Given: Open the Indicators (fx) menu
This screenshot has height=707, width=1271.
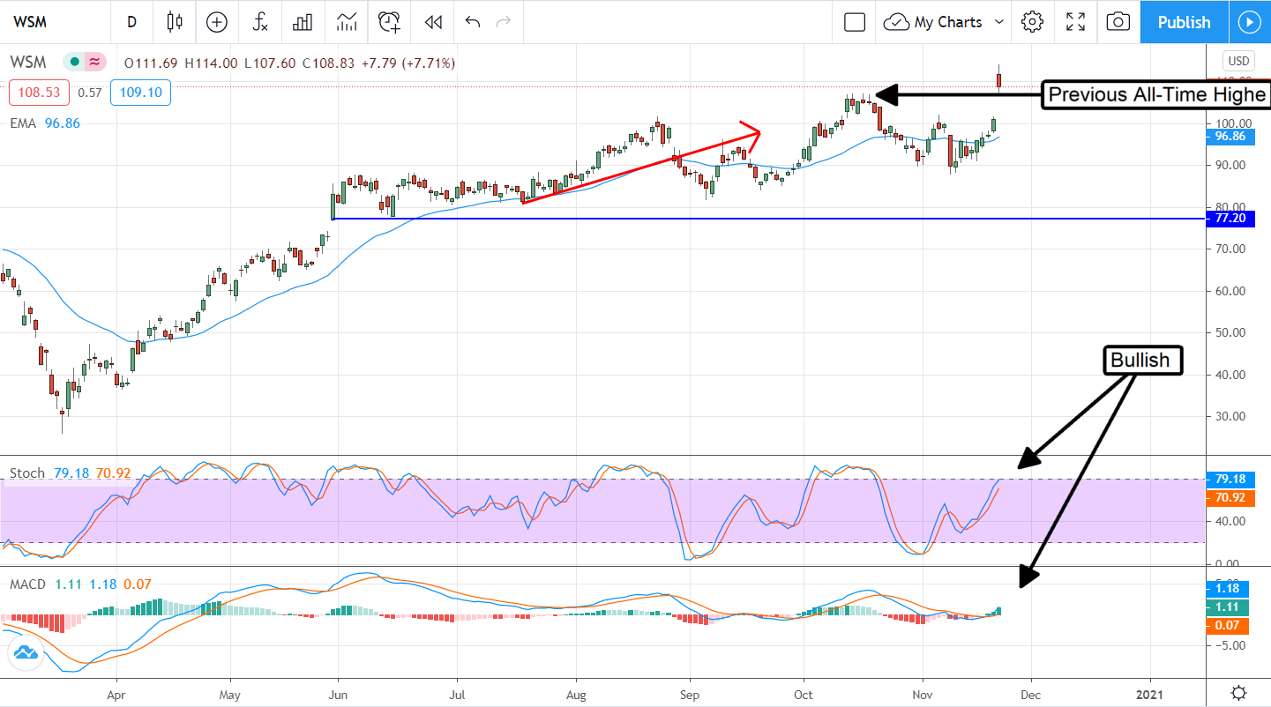Looking at the screenshot, I should coord(260,22).
